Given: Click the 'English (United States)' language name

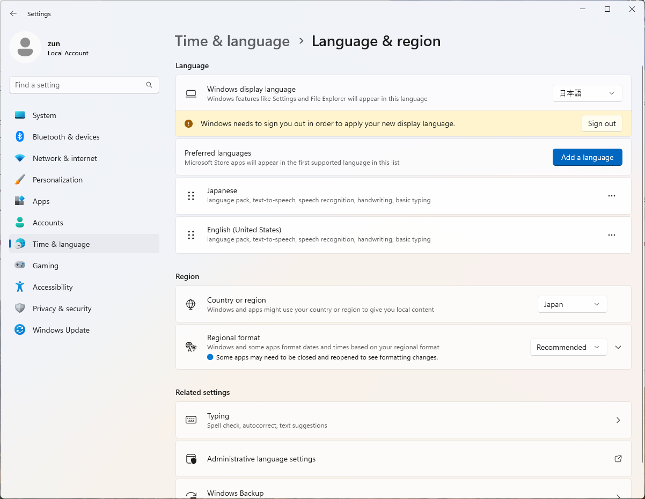Looking at the screenshot, I should click(244, 230).
